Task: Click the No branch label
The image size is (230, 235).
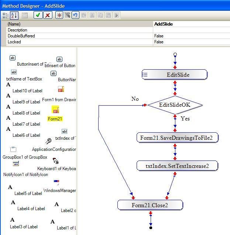Action: coord(135,99)
